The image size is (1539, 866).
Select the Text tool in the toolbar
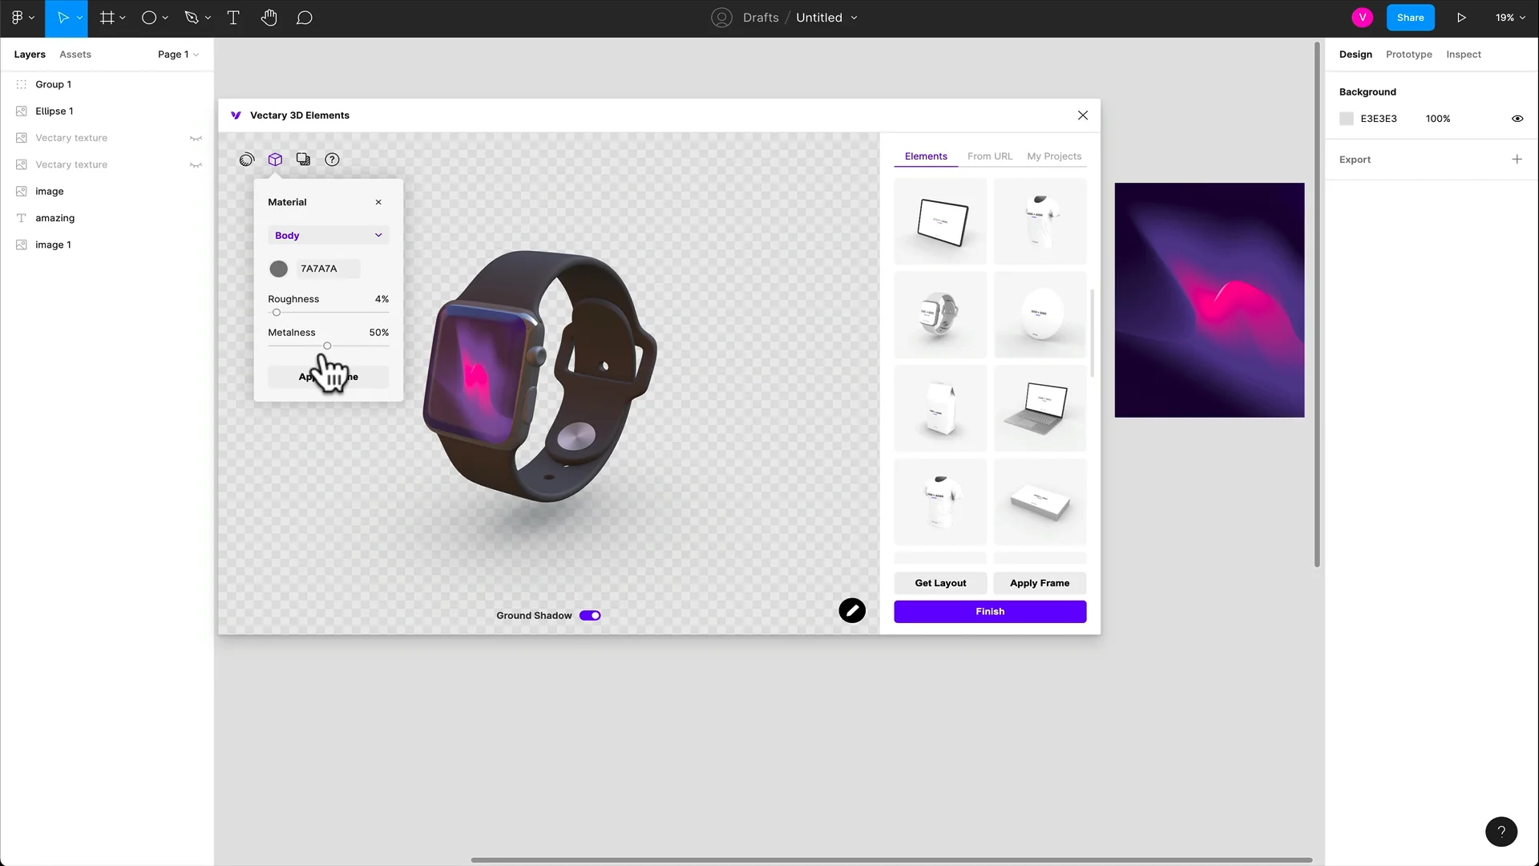tap(233, 18)
